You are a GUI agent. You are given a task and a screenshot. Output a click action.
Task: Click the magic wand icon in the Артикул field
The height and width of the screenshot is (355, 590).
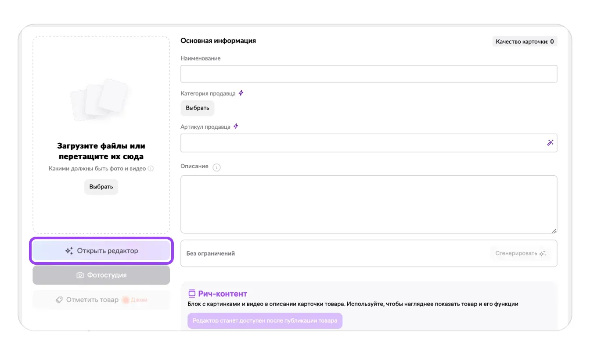550,143
